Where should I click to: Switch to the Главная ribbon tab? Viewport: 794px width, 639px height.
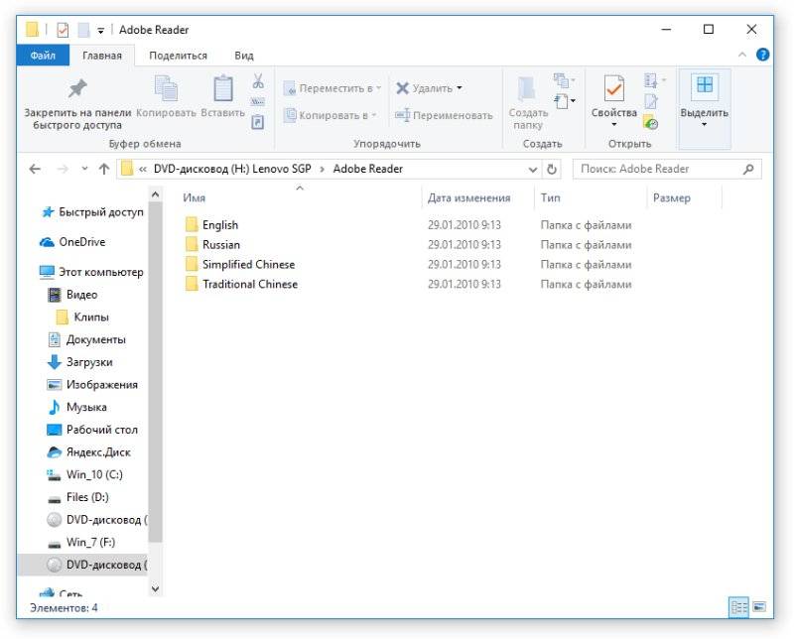click(102, 56)
